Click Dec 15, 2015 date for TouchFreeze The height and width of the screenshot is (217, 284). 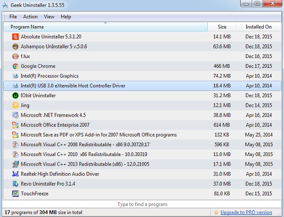259,194
